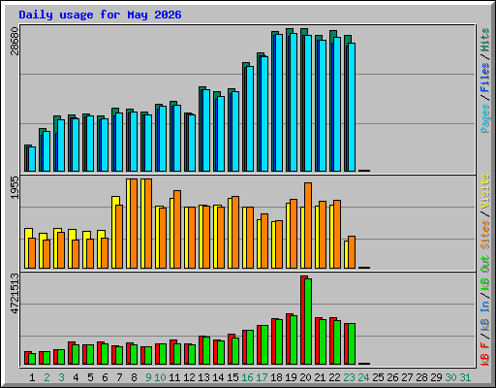Click day label 17 on the x-axis

(x=262, y=377)
